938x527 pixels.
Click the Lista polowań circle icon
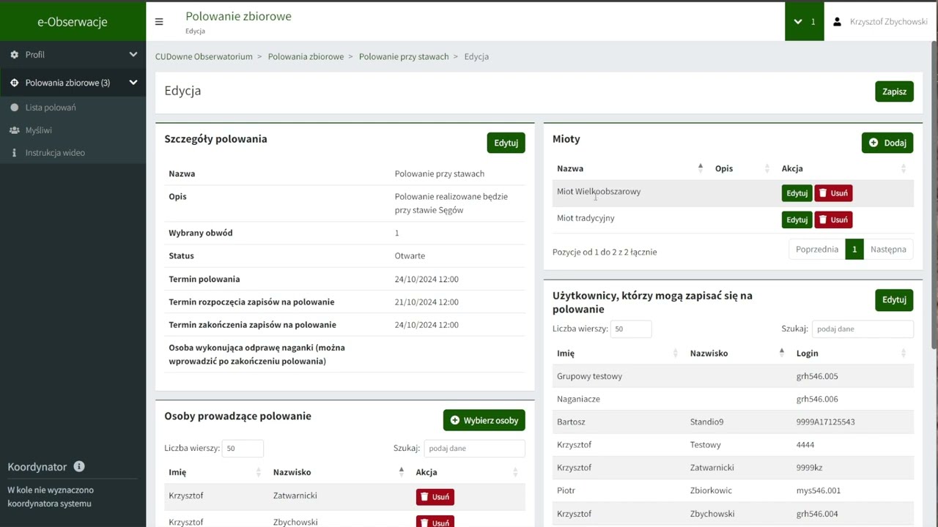tap(14, 108)
